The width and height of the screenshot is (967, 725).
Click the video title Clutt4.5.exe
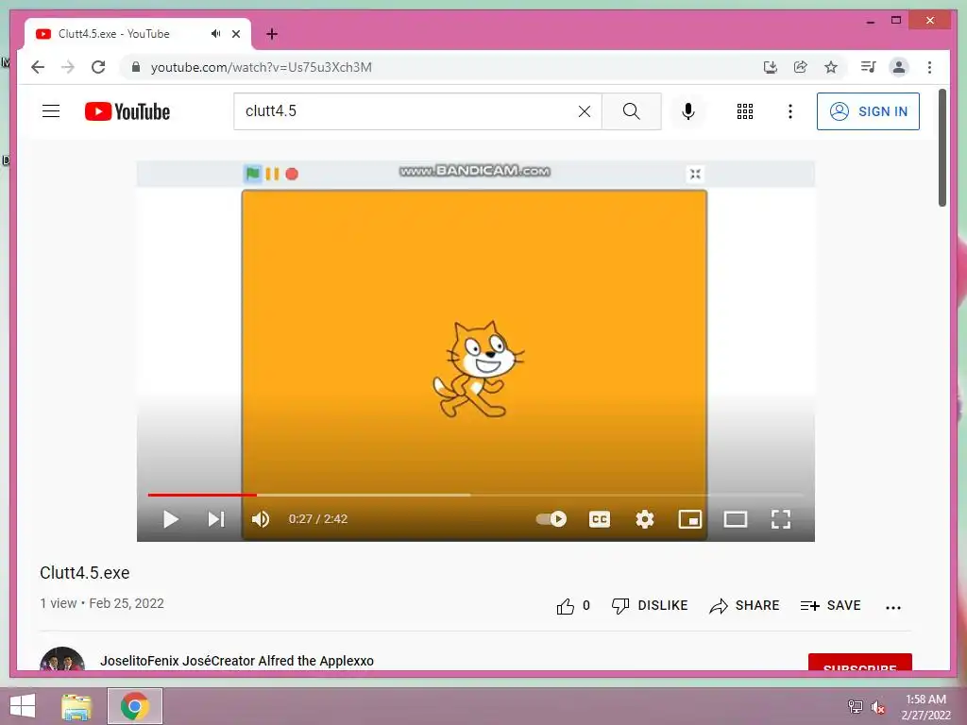point(84,573)
